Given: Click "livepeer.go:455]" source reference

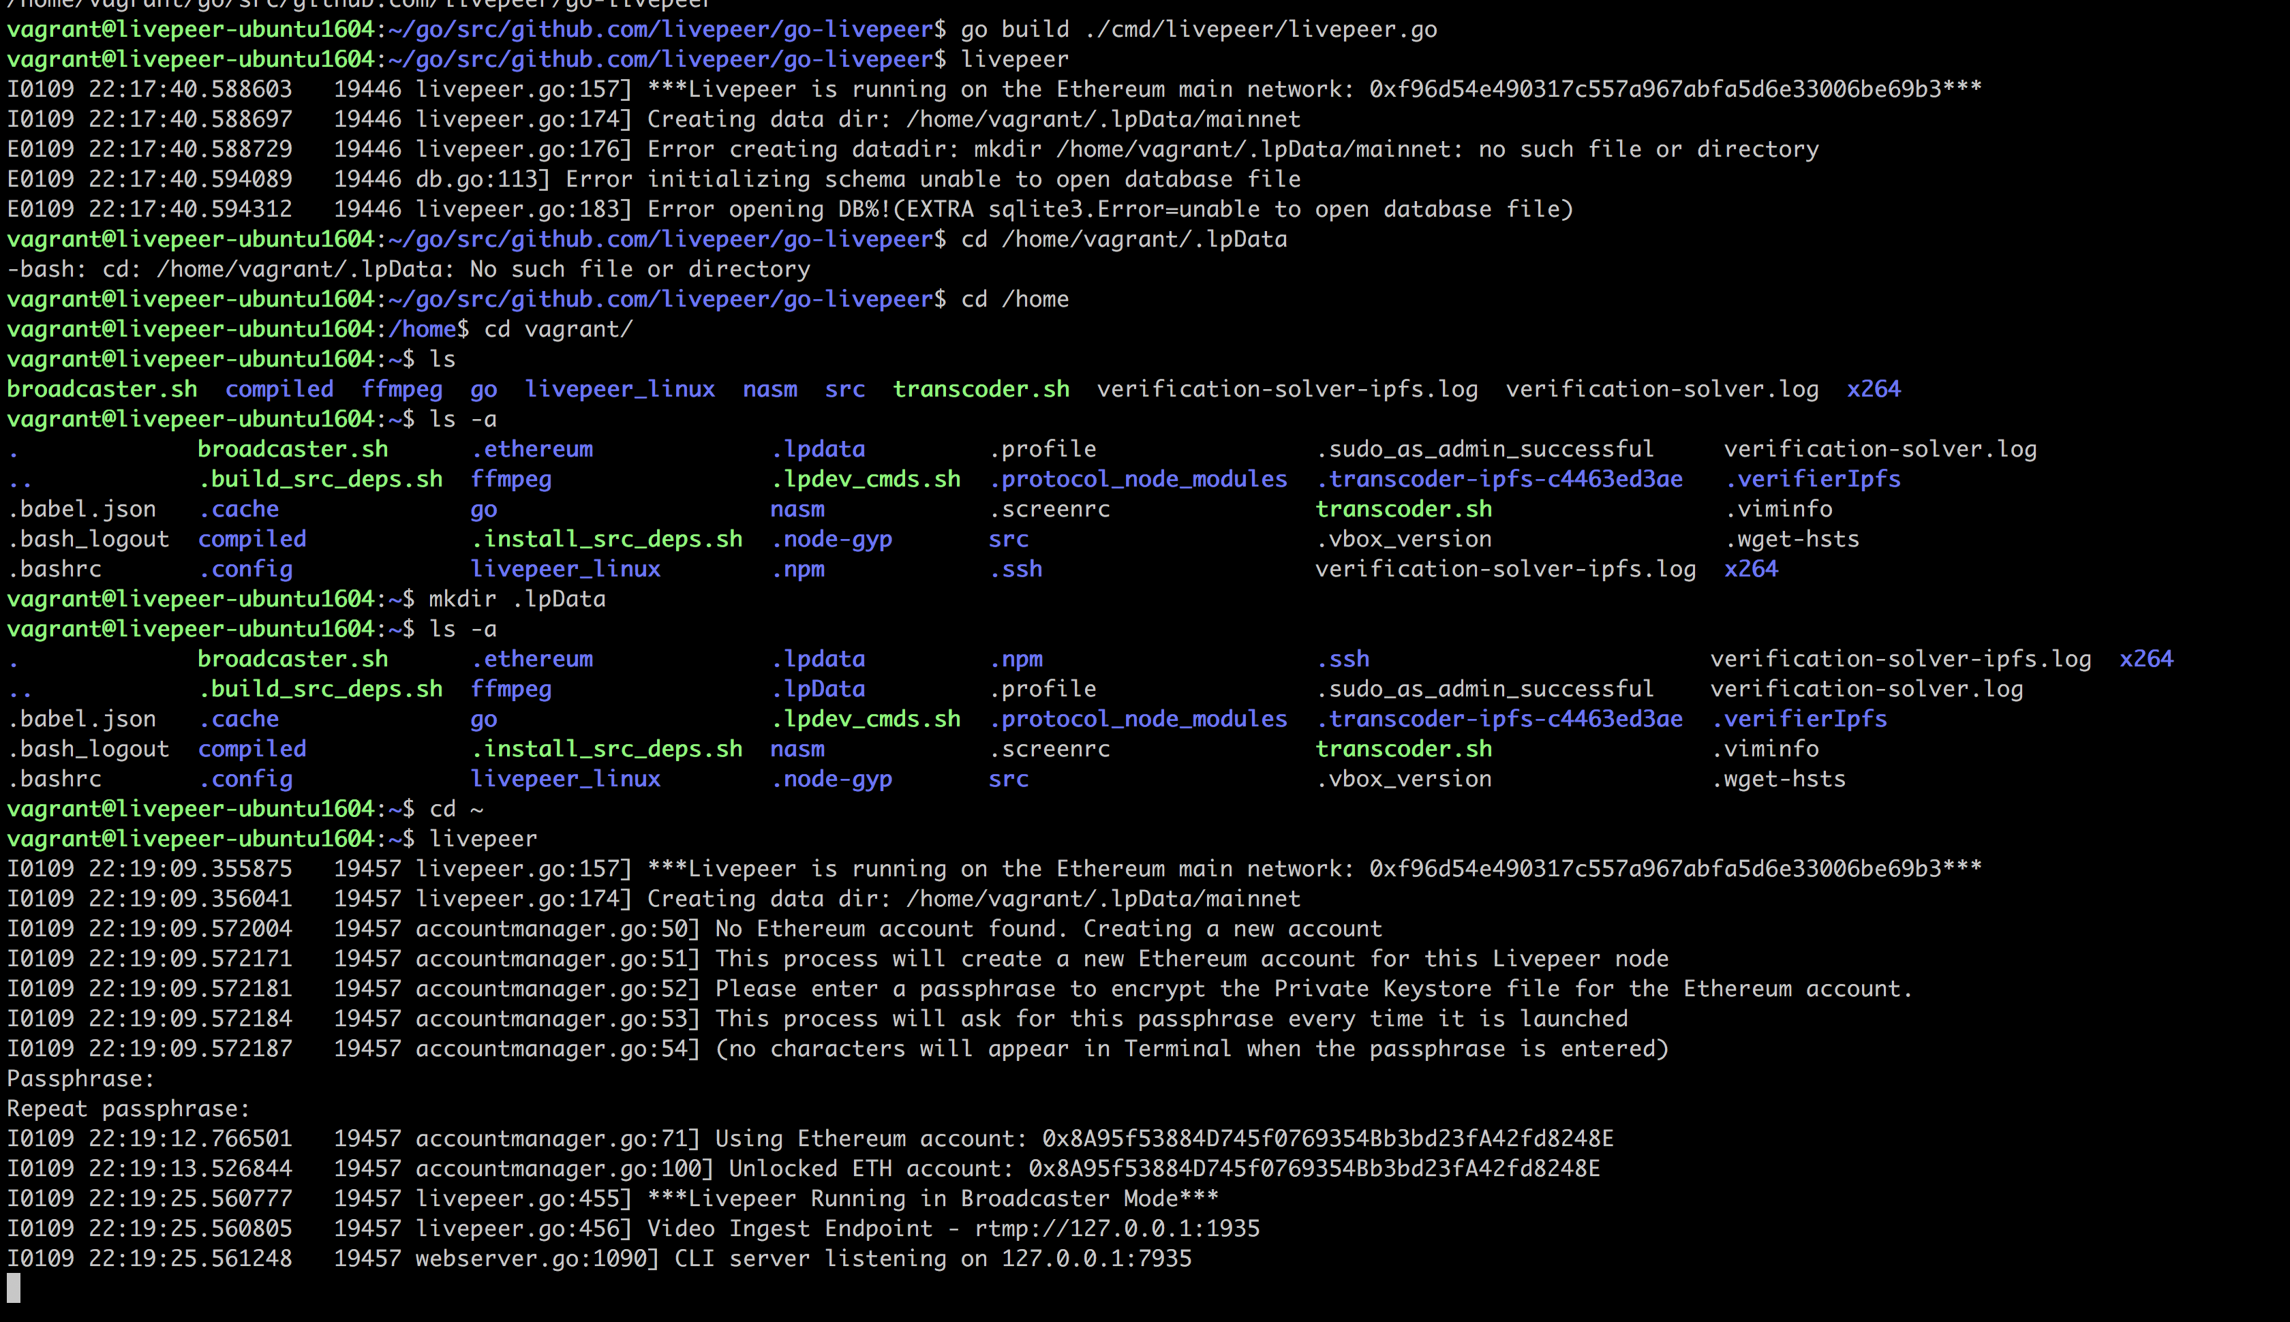Looking at the screenshot, I should click(524, 1199).
